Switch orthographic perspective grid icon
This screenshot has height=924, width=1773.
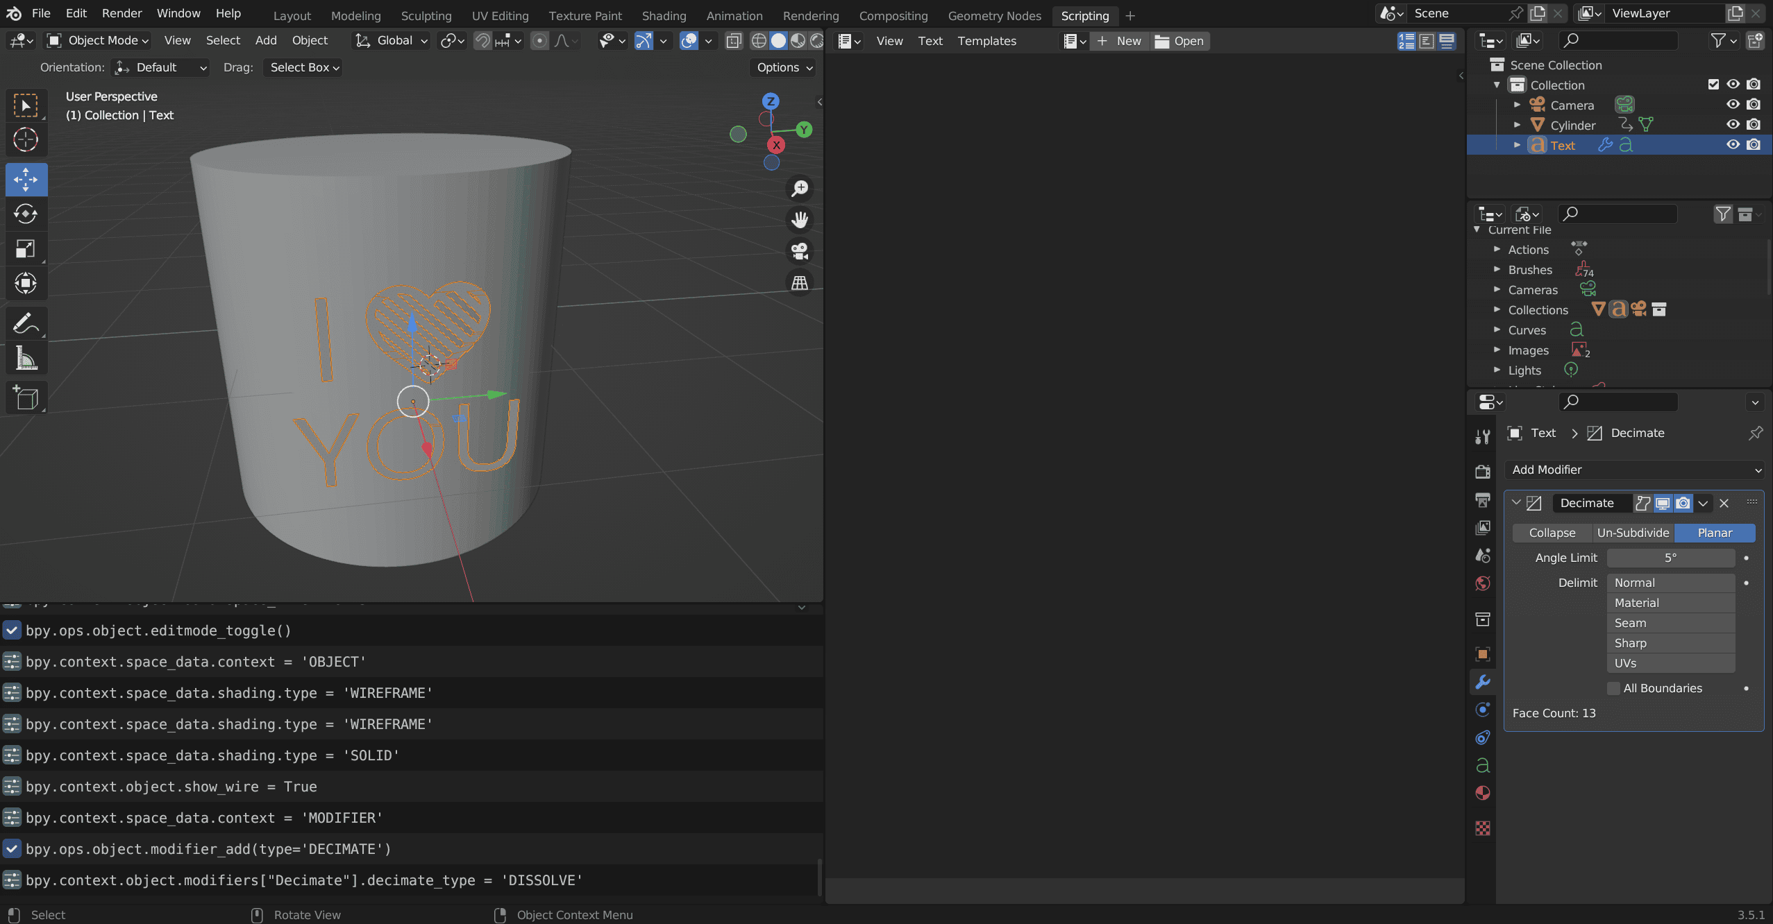pos(800,282)
